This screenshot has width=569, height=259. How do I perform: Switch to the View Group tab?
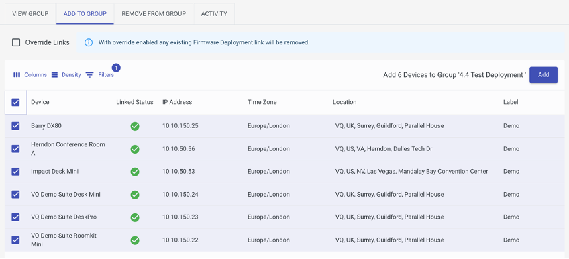(30, 14)
